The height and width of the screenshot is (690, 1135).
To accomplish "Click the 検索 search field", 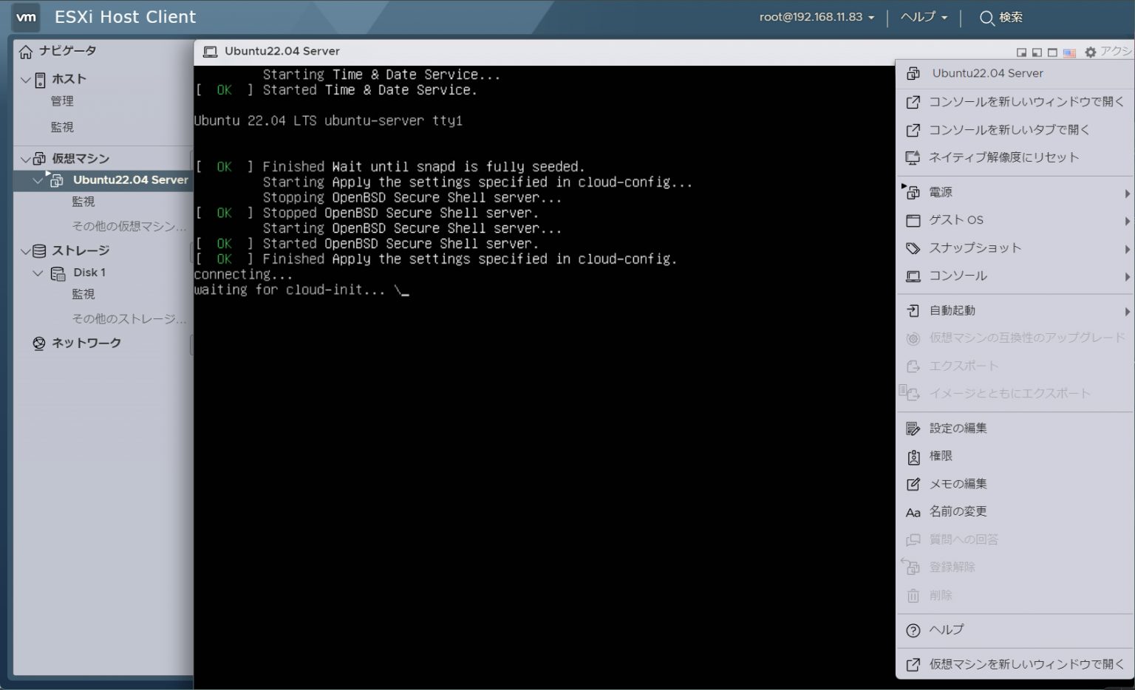I will point(1012,17).
